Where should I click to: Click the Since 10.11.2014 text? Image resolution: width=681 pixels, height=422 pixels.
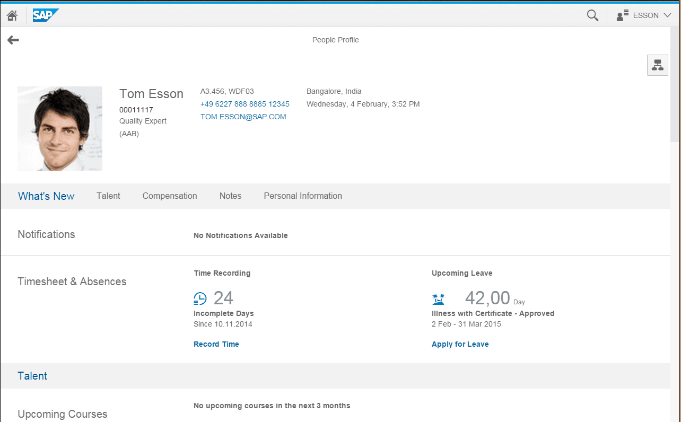coord(223,324)
